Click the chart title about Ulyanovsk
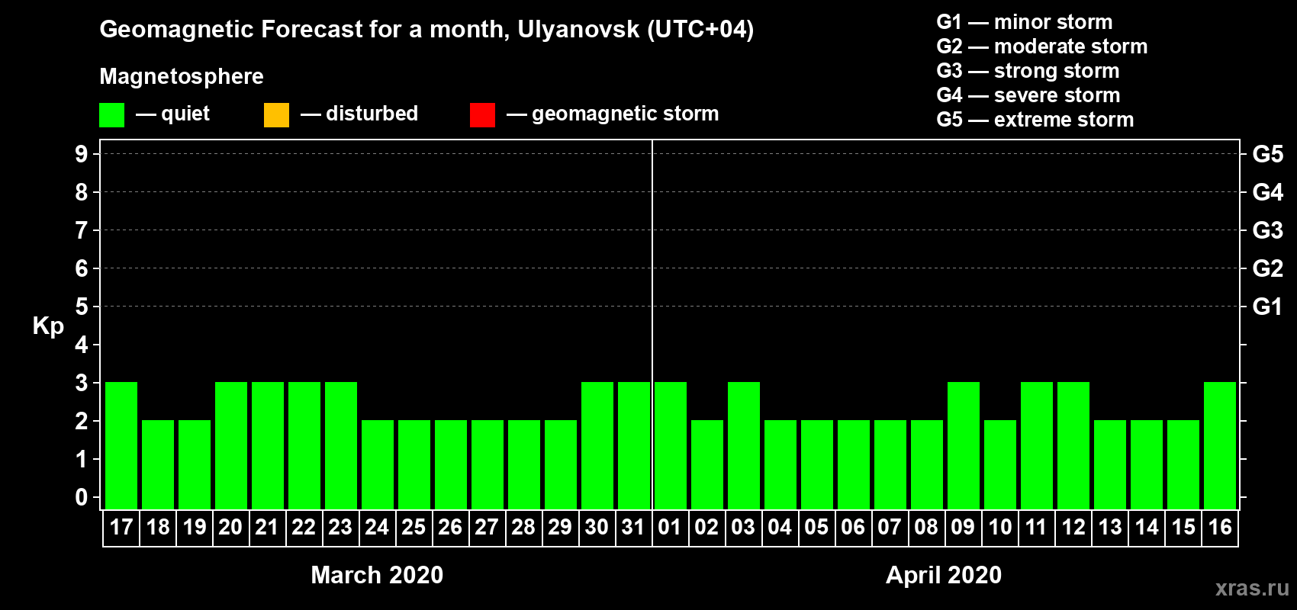Viewport: 1297px width, 610px height. point(426,30)
